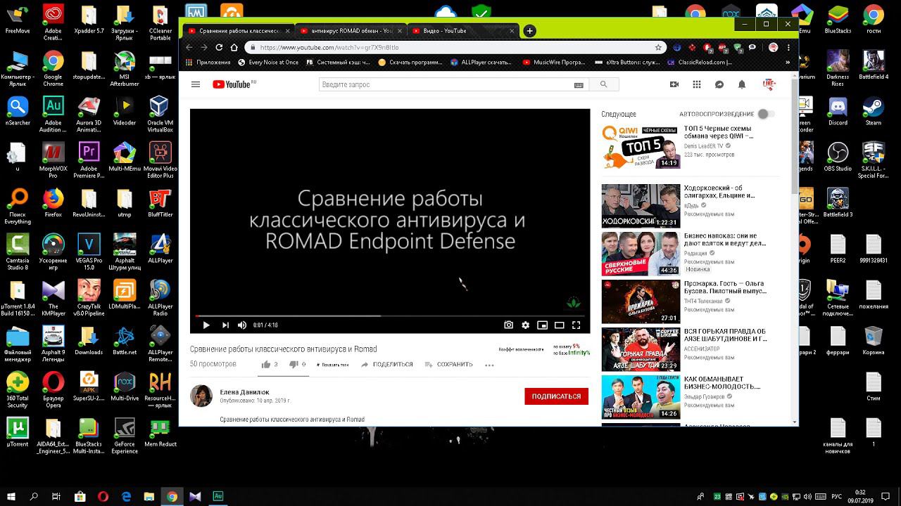Click ПОДЕЛИТЬСЯ share button
901x506 pixels.
coord(386,365)
